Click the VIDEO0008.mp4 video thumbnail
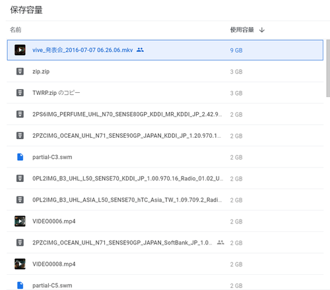Viewport: 330px width, 290px height. point(20,264)
